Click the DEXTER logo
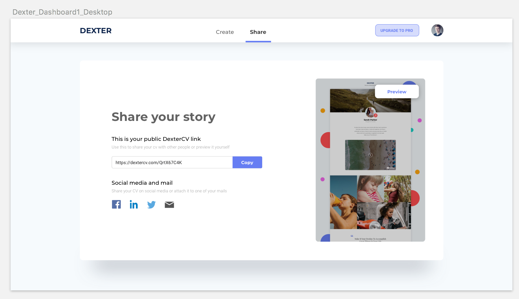 coord(96,31)
